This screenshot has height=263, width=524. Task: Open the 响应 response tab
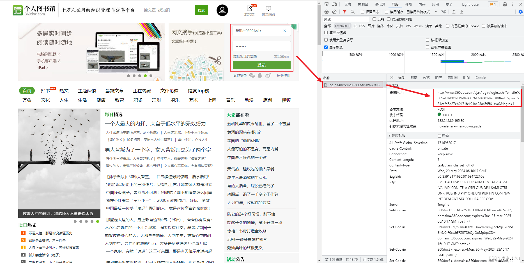point(438,78)
